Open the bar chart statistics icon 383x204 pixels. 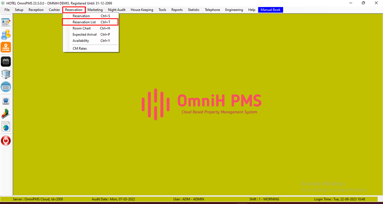(x=6, y=114)
